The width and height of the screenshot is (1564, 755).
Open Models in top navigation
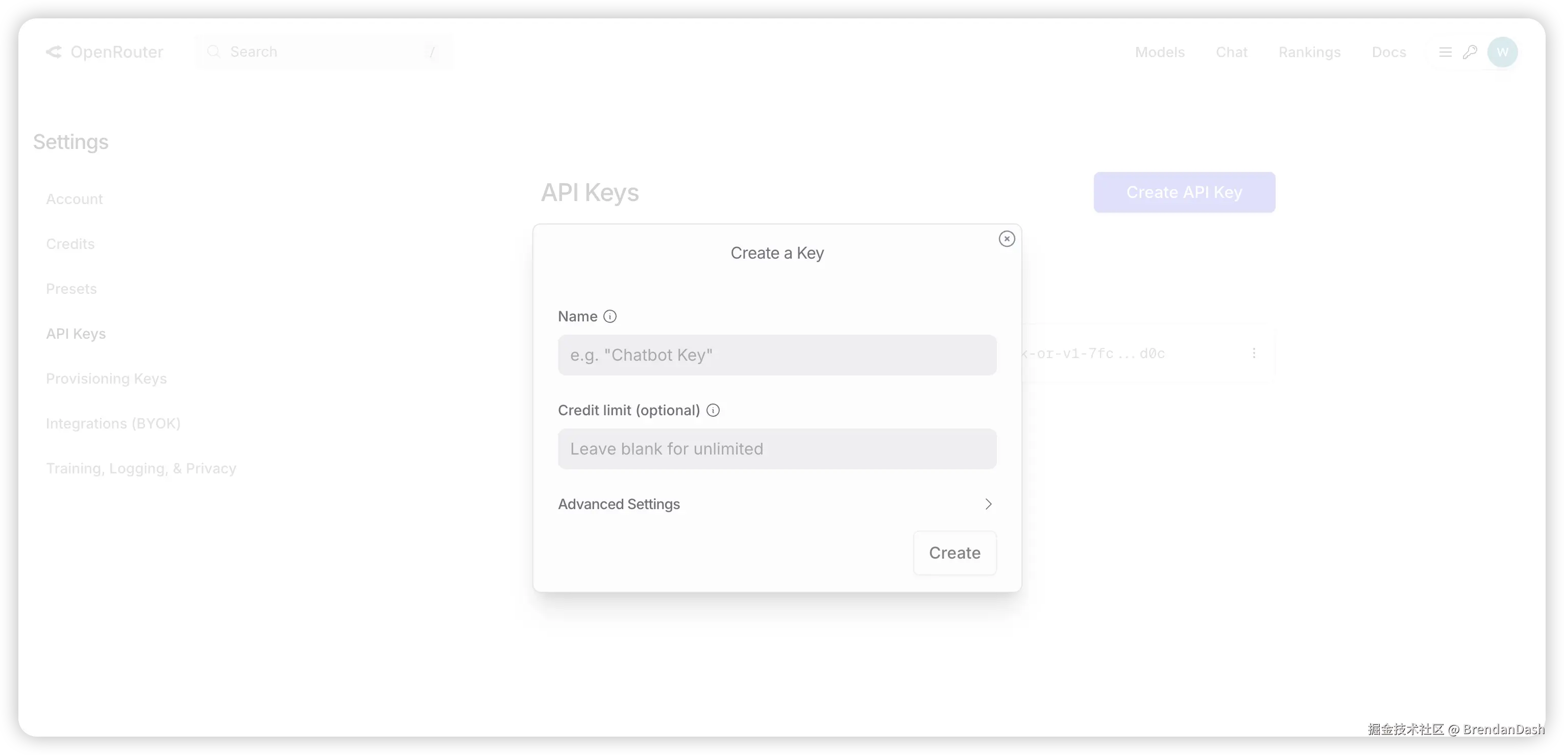(1160, 52)
